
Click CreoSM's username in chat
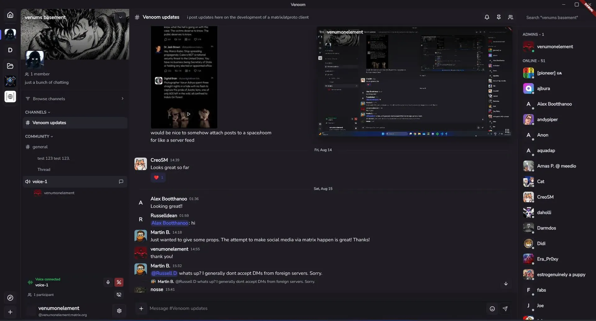tap(159, 160)
